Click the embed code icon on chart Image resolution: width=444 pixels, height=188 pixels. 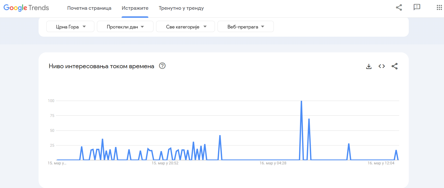pos(382,66)
